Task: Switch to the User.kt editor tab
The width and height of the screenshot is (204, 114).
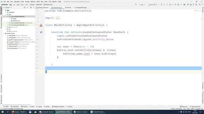Action: coord(69,8)
